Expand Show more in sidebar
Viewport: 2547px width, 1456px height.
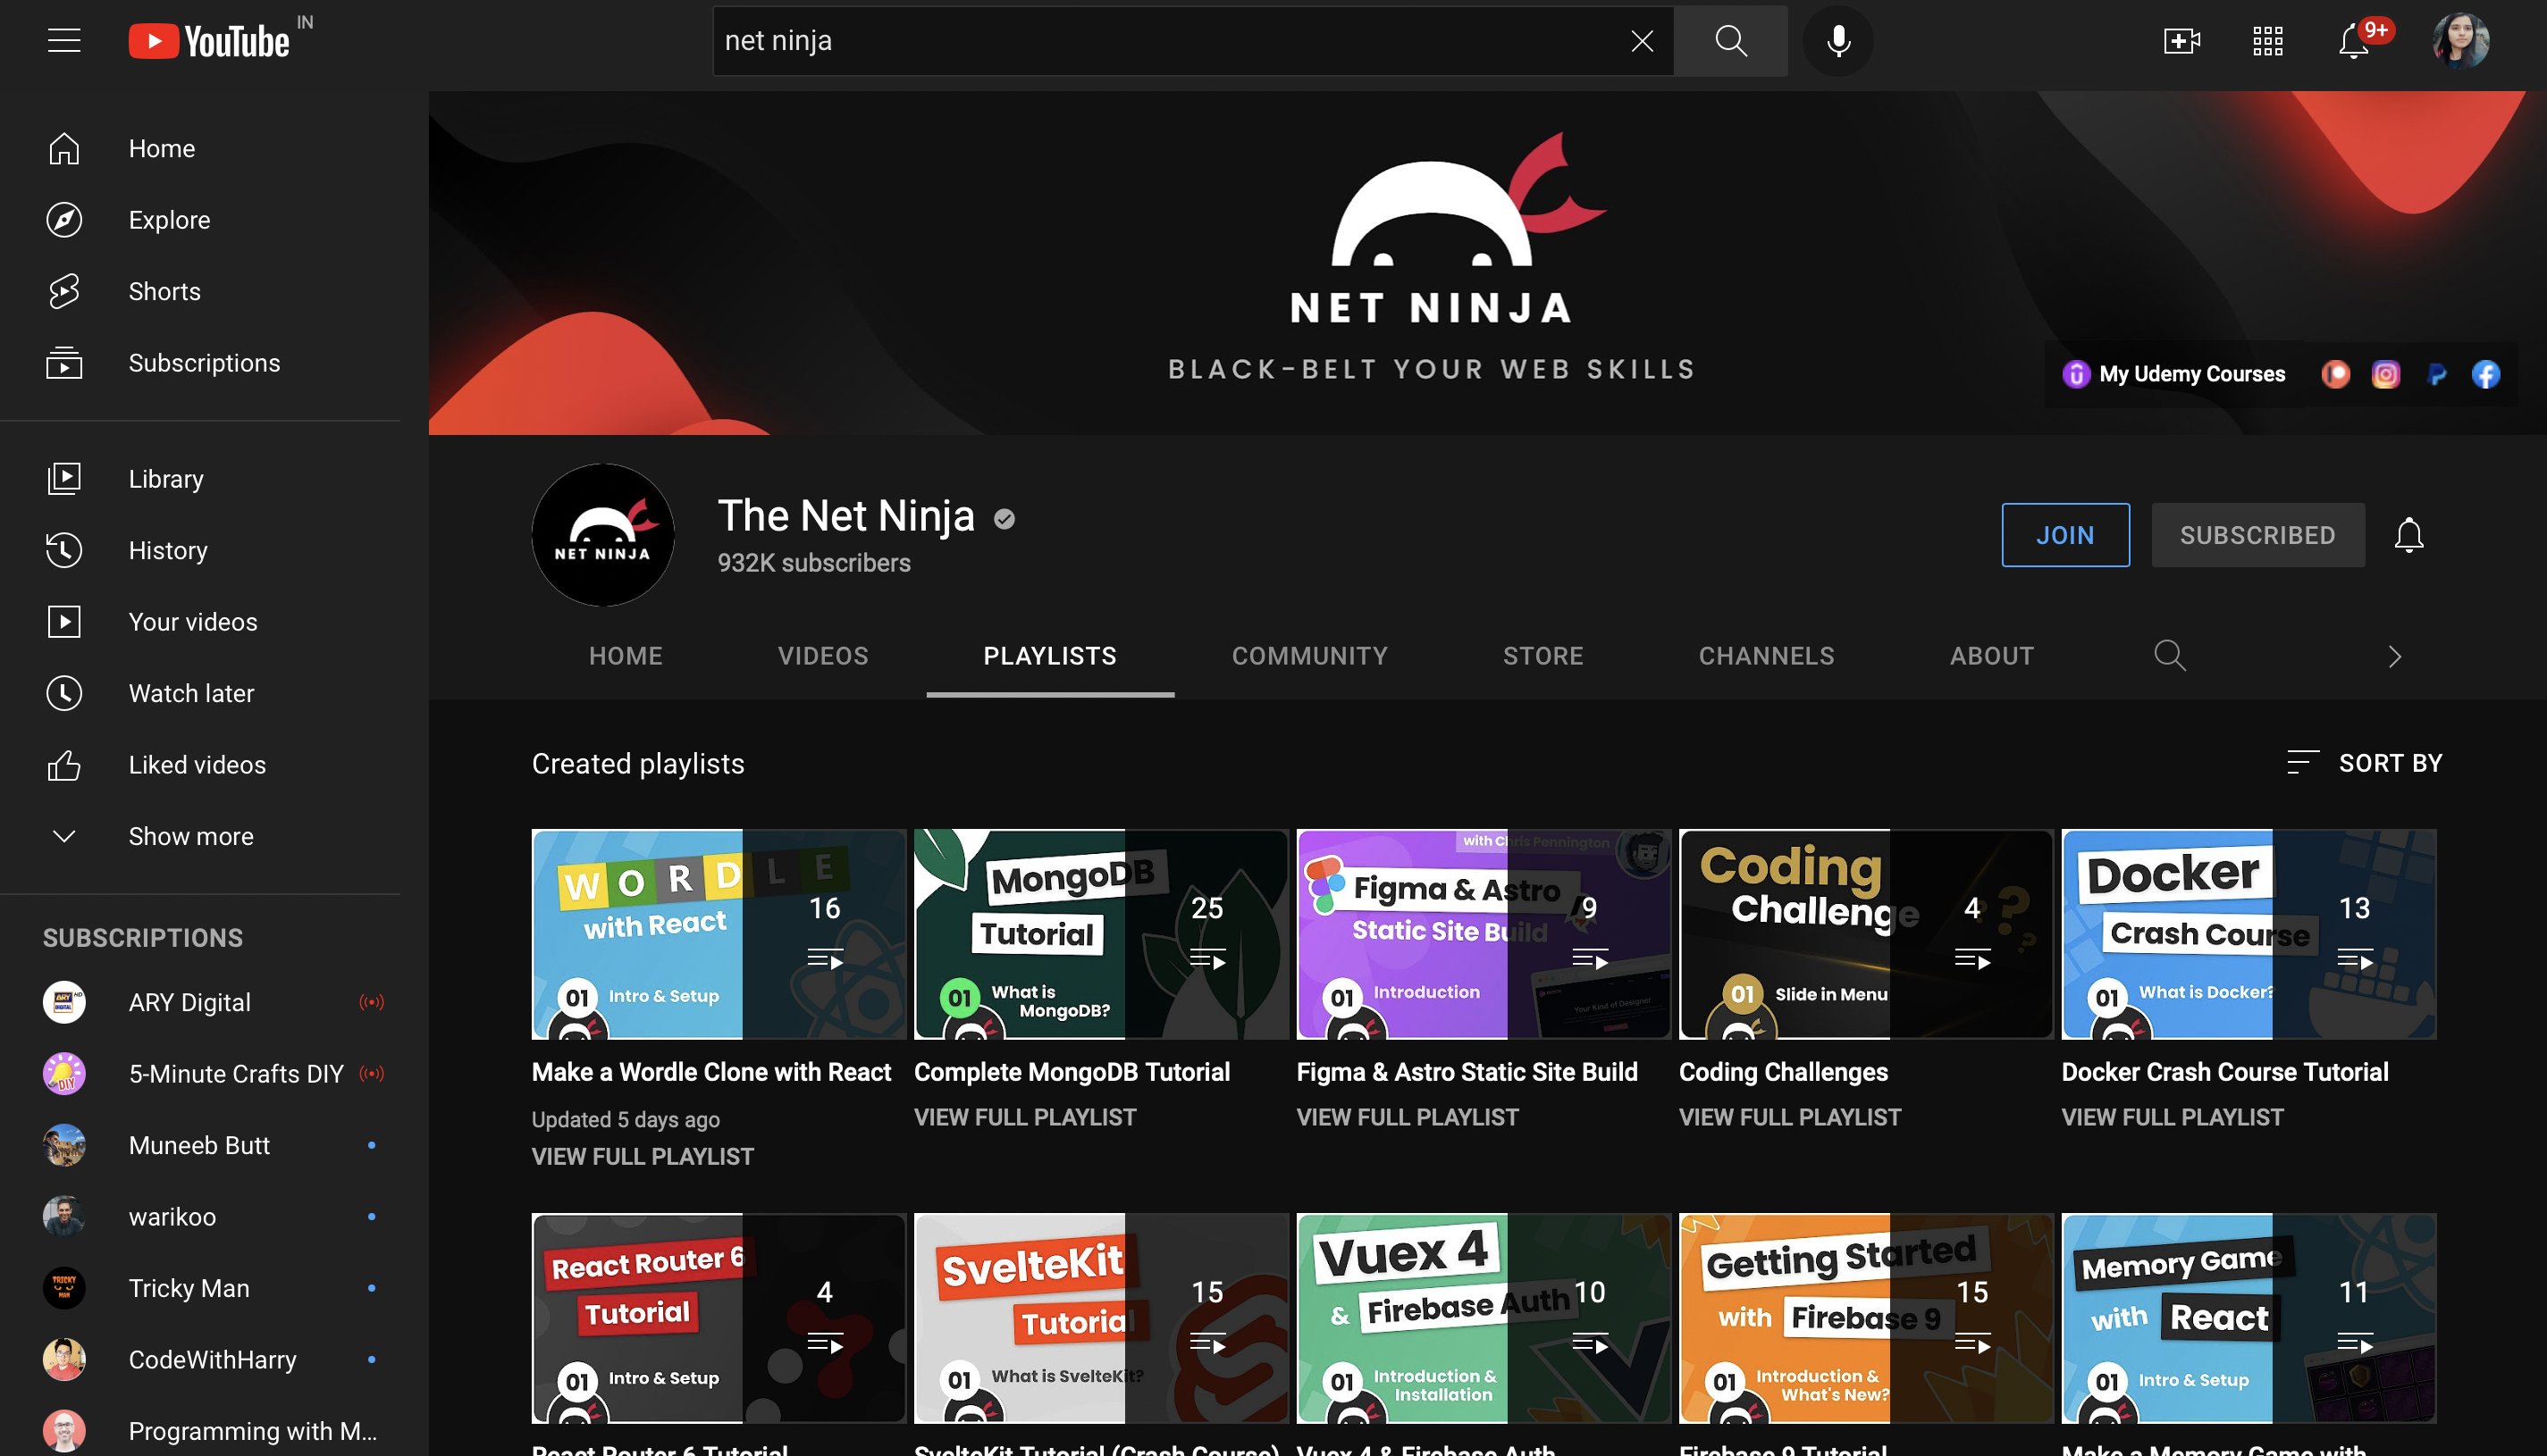tap(190, 836)
